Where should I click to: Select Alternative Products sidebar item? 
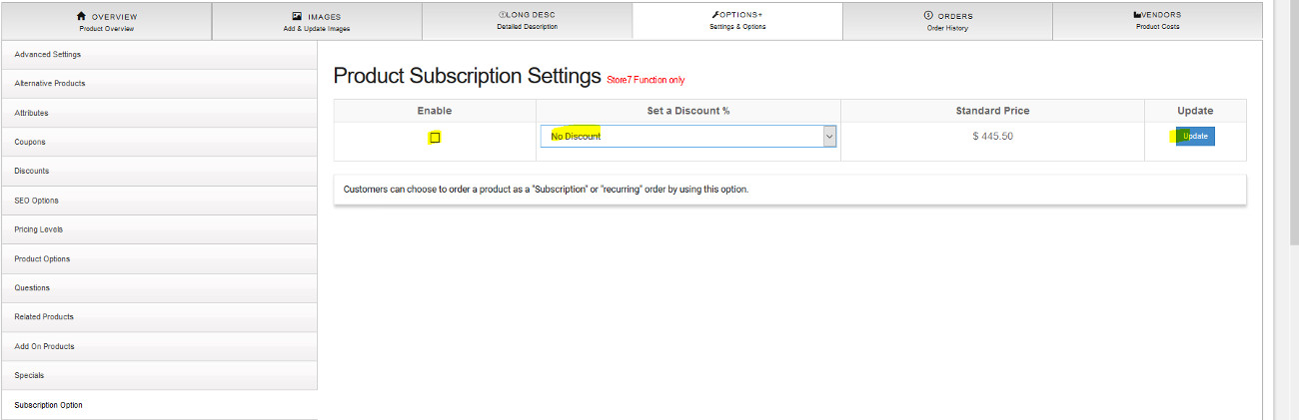[50, 84]
